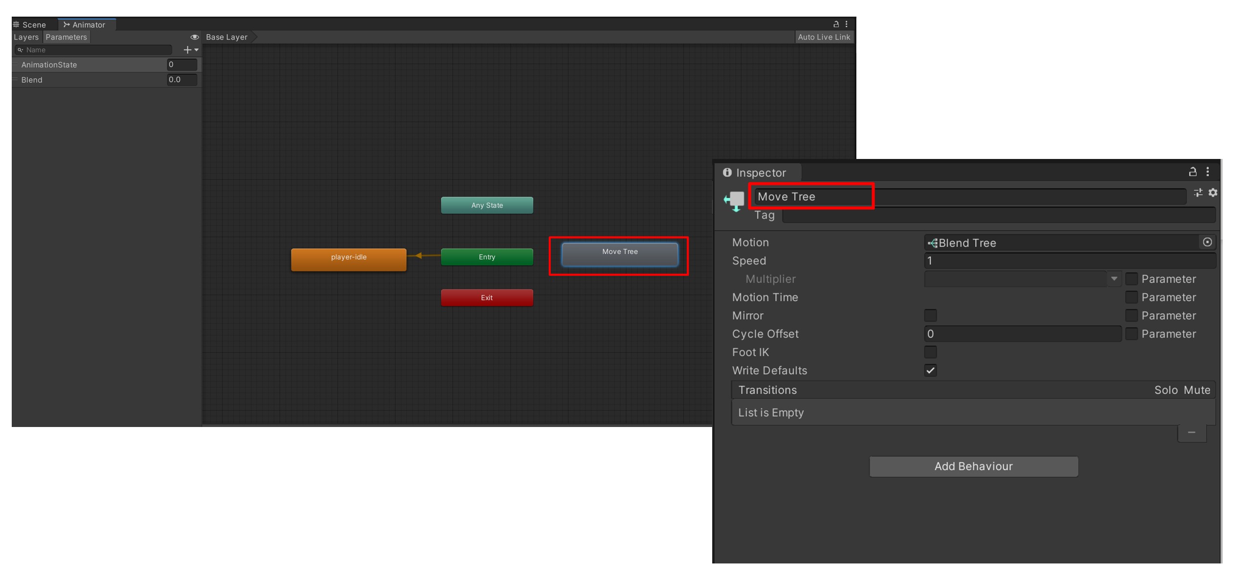Enable the Foot IK checkbox
This screenshot has height=584, width=1234.
coord(930,352)
